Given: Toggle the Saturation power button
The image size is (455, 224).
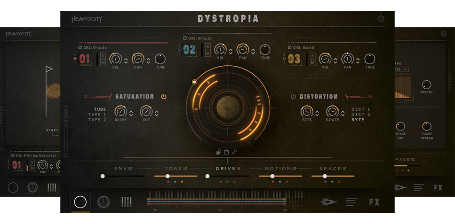Looking at the screenshot, I should pyautogui.click(x=164, y=97).
